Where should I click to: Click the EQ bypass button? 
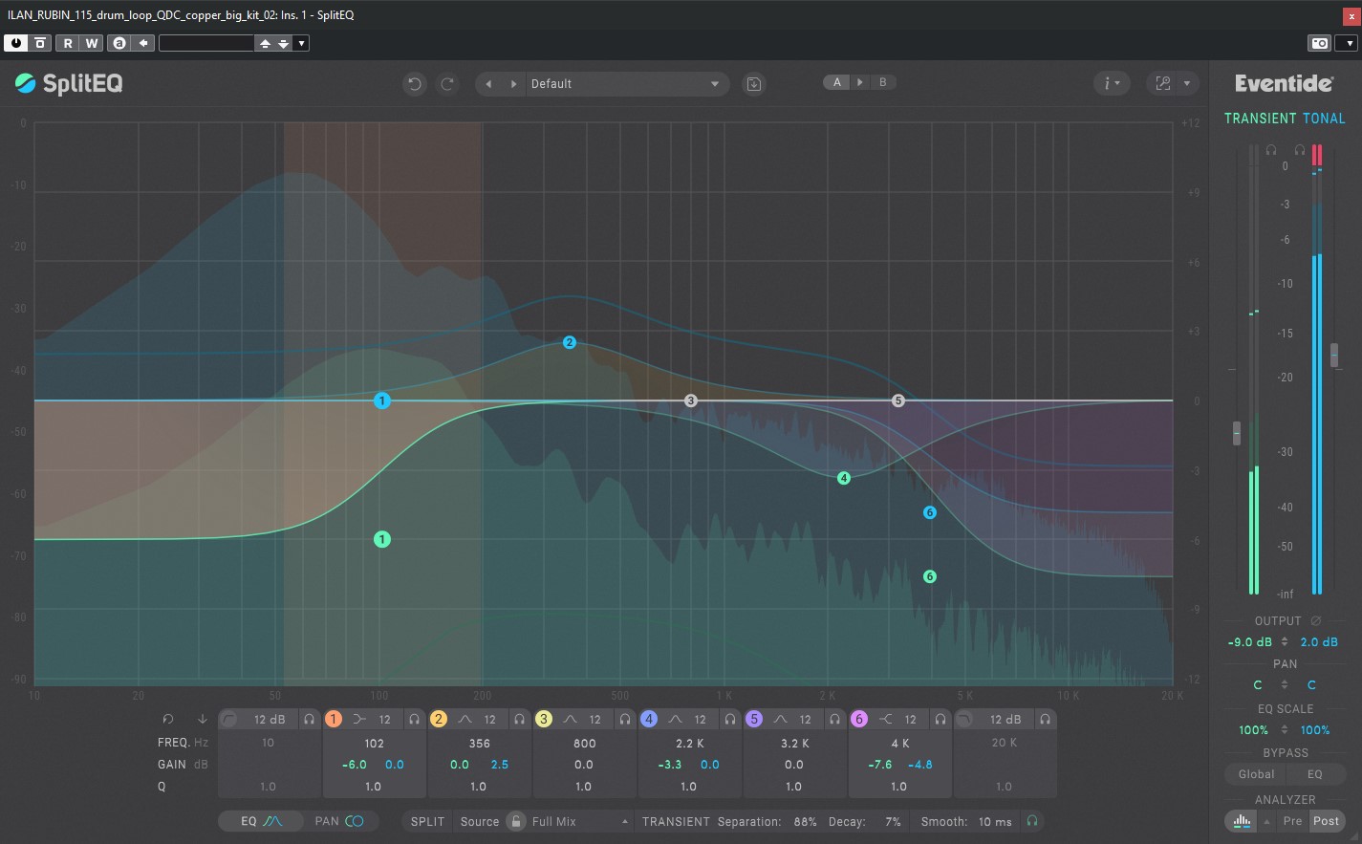pos(1315,774)
